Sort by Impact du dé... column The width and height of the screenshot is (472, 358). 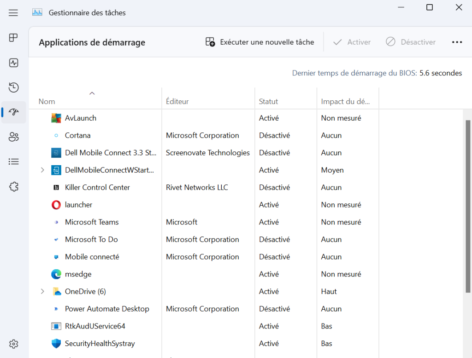tap(348, 98)
